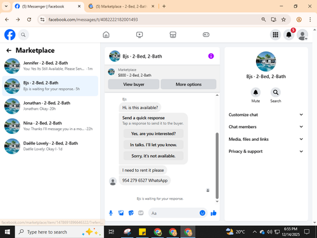Screen dimensions: 317x238
Task: Open Facebook home via logo
Action: click(x=10, y=35)
